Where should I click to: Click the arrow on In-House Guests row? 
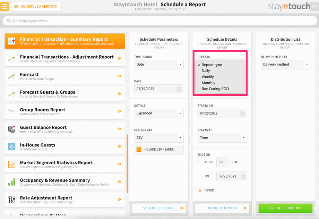[119, 146]
